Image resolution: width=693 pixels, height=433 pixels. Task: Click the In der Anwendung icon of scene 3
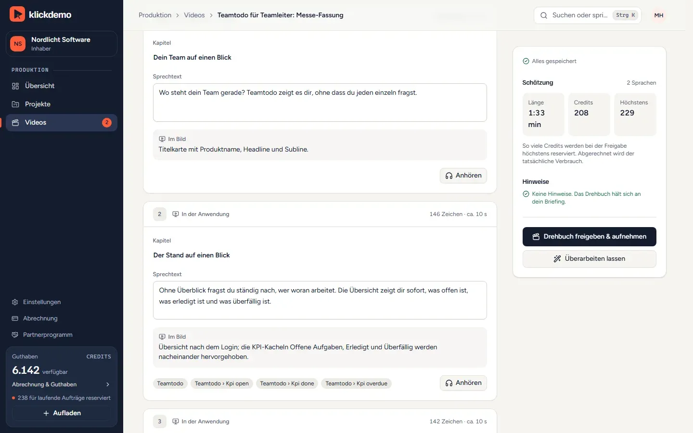176,421
